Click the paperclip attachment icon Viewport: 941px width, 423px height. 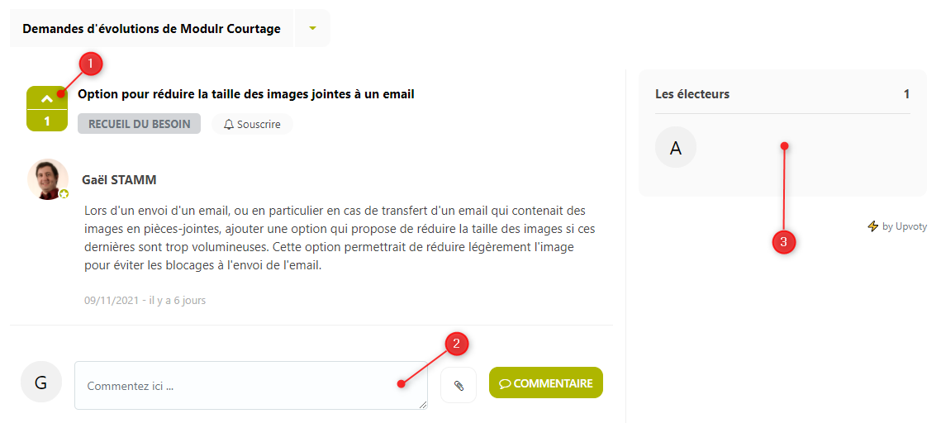coord(459,385)
